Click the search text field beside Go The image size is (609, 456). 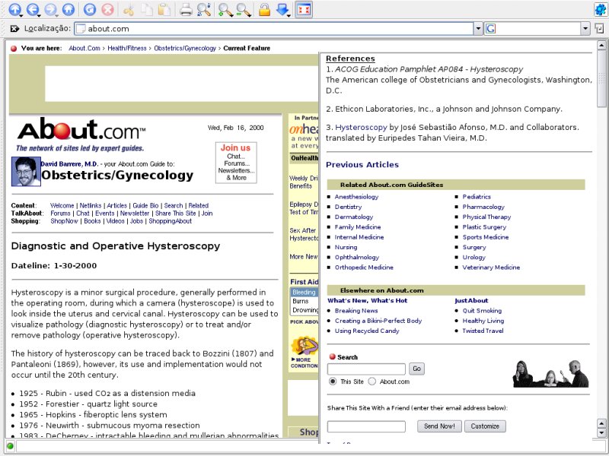[366, 369]
